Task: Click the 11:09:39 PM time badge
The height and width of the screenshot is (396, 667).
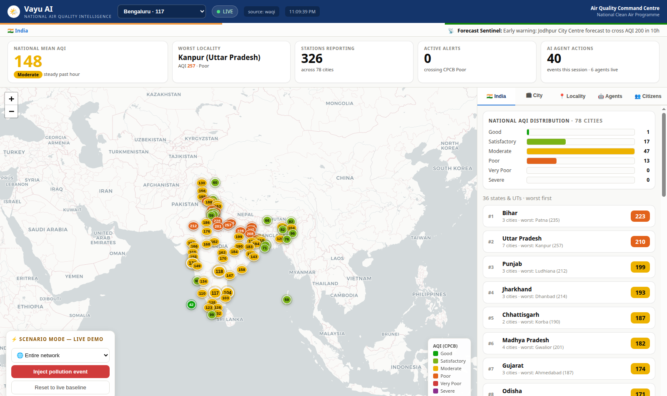Action: coord(302,12)
